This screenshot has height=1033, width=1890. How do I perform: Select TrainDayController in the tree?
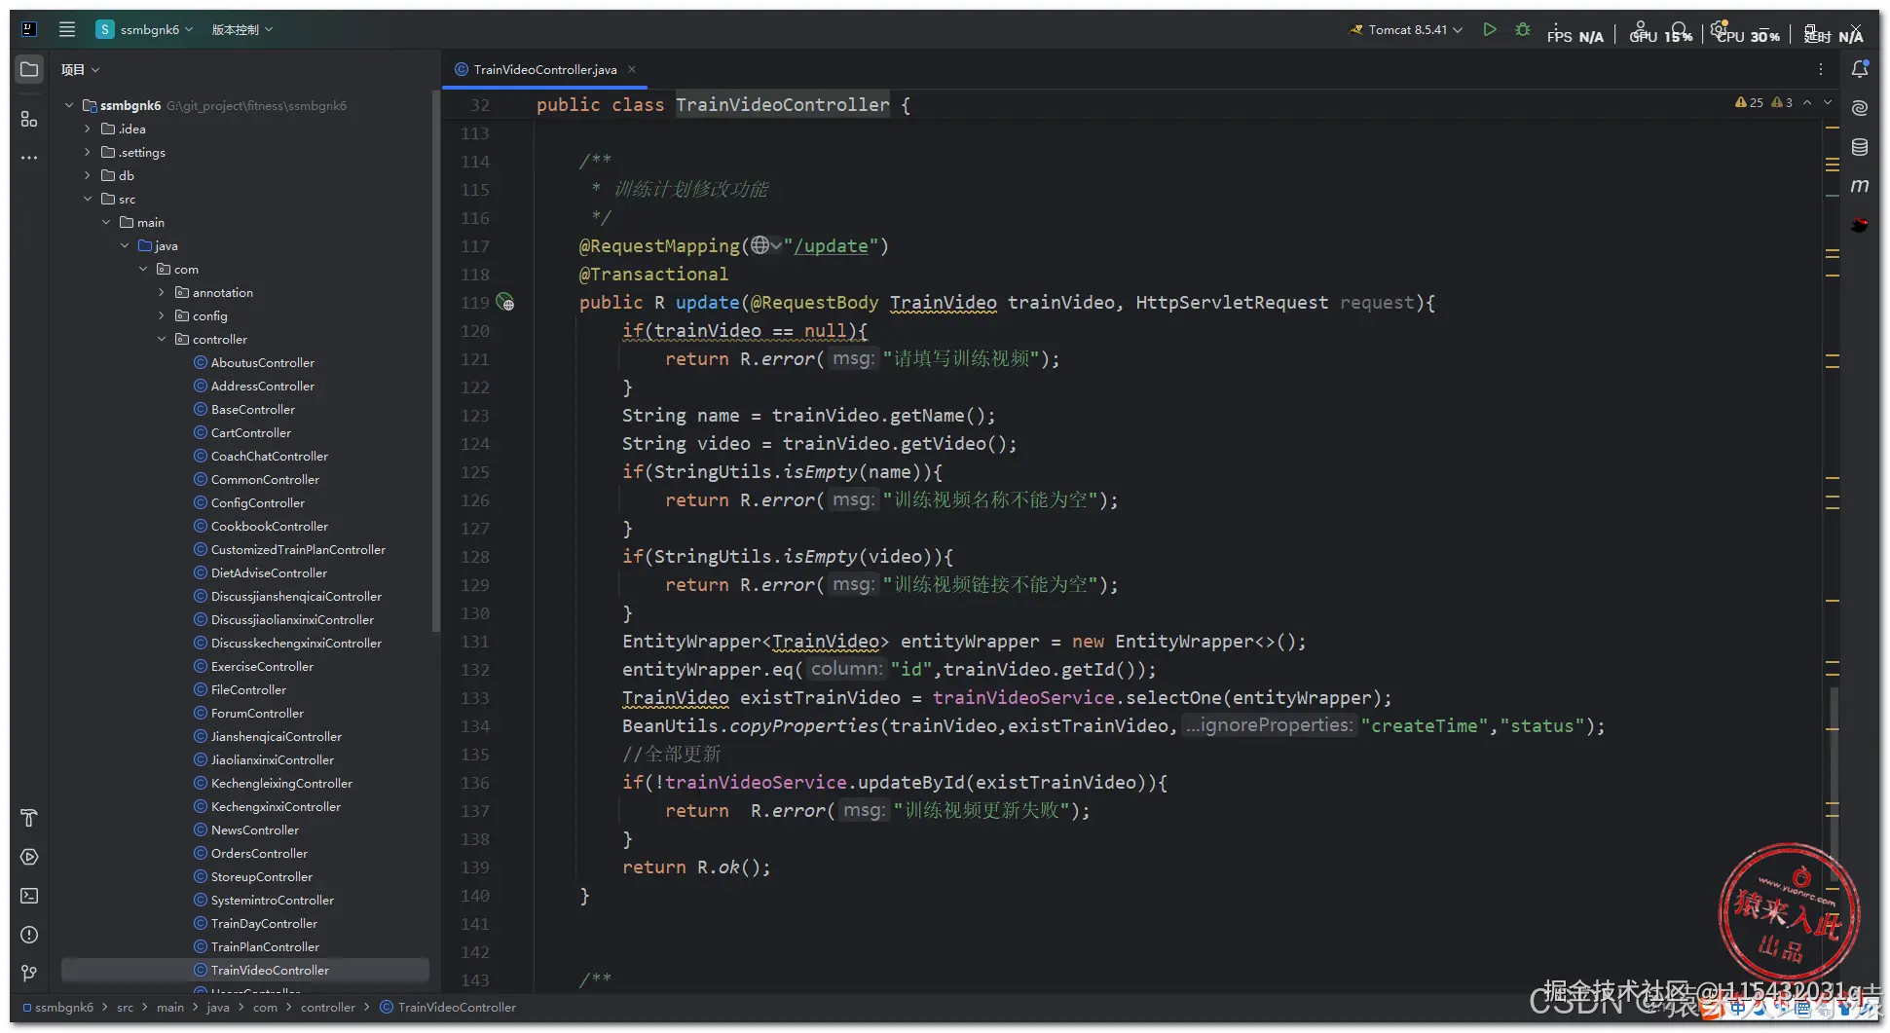264,923
